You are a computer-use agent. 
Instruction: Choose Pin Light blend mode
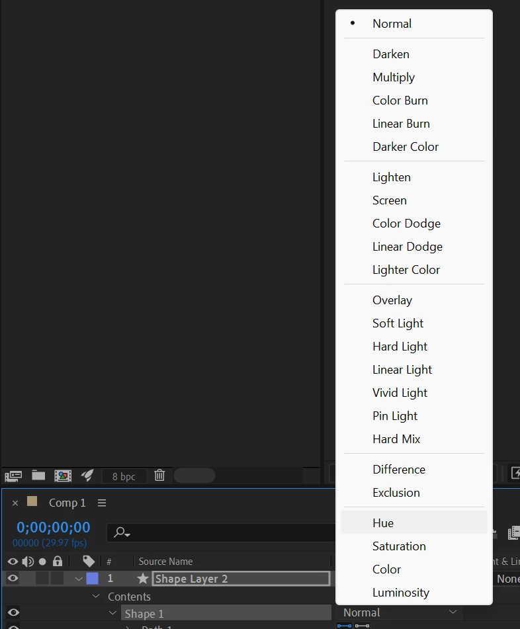[413, 416]
